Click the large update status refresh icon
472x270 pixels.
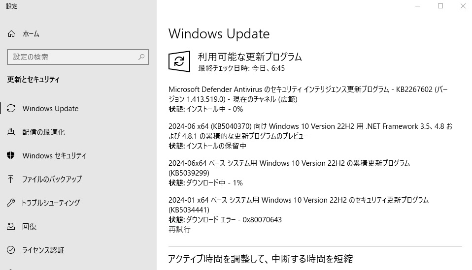click(179, 61)
